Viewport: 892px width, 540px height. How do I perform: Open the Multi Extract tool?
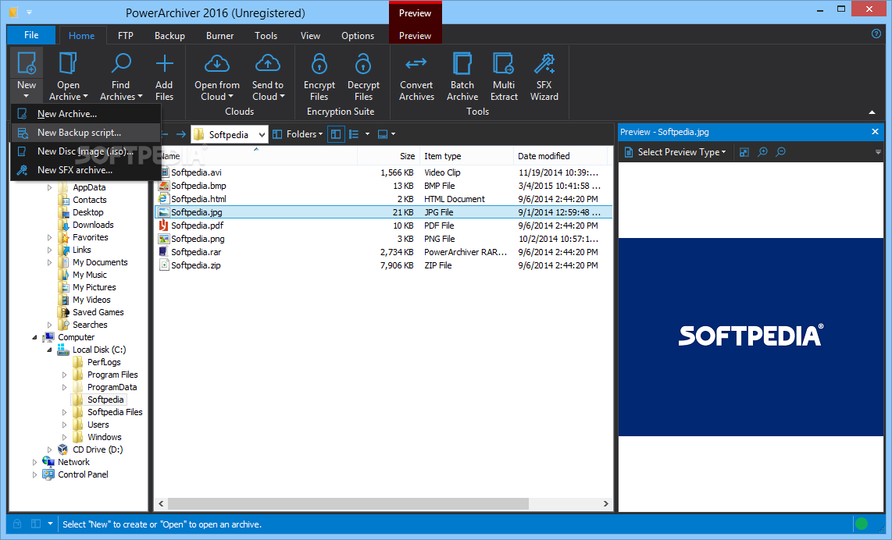[504, 77]
